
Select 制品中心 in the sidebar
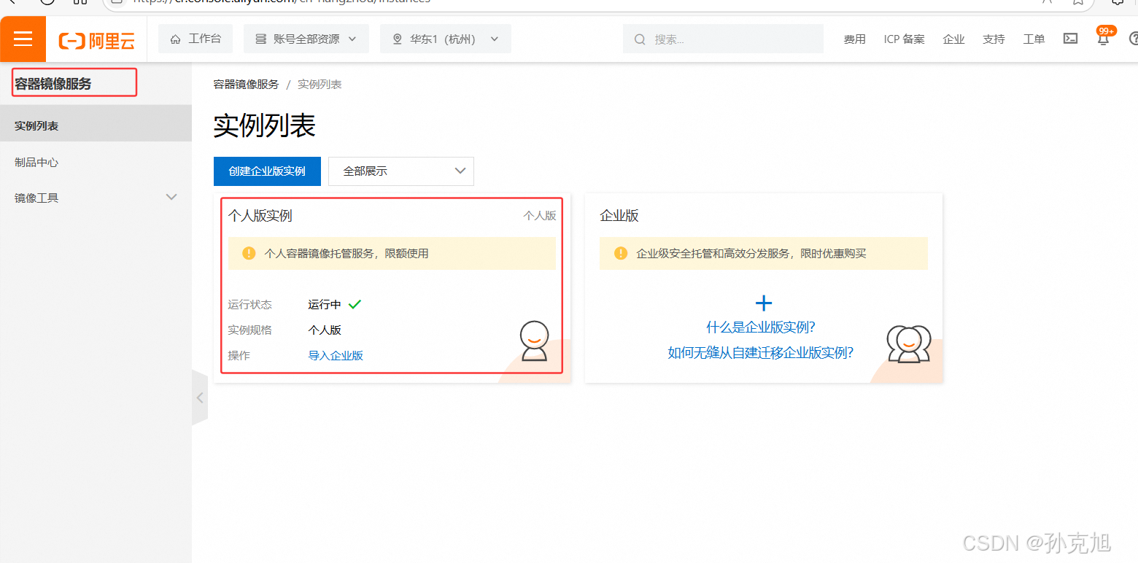(96, 162)
